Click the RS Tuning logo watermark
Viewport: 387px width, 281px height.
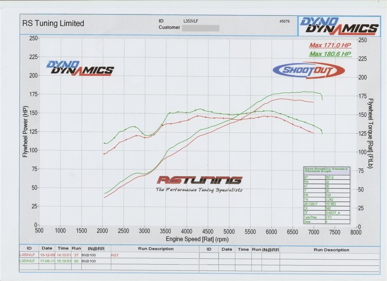(x=199, y=180)
